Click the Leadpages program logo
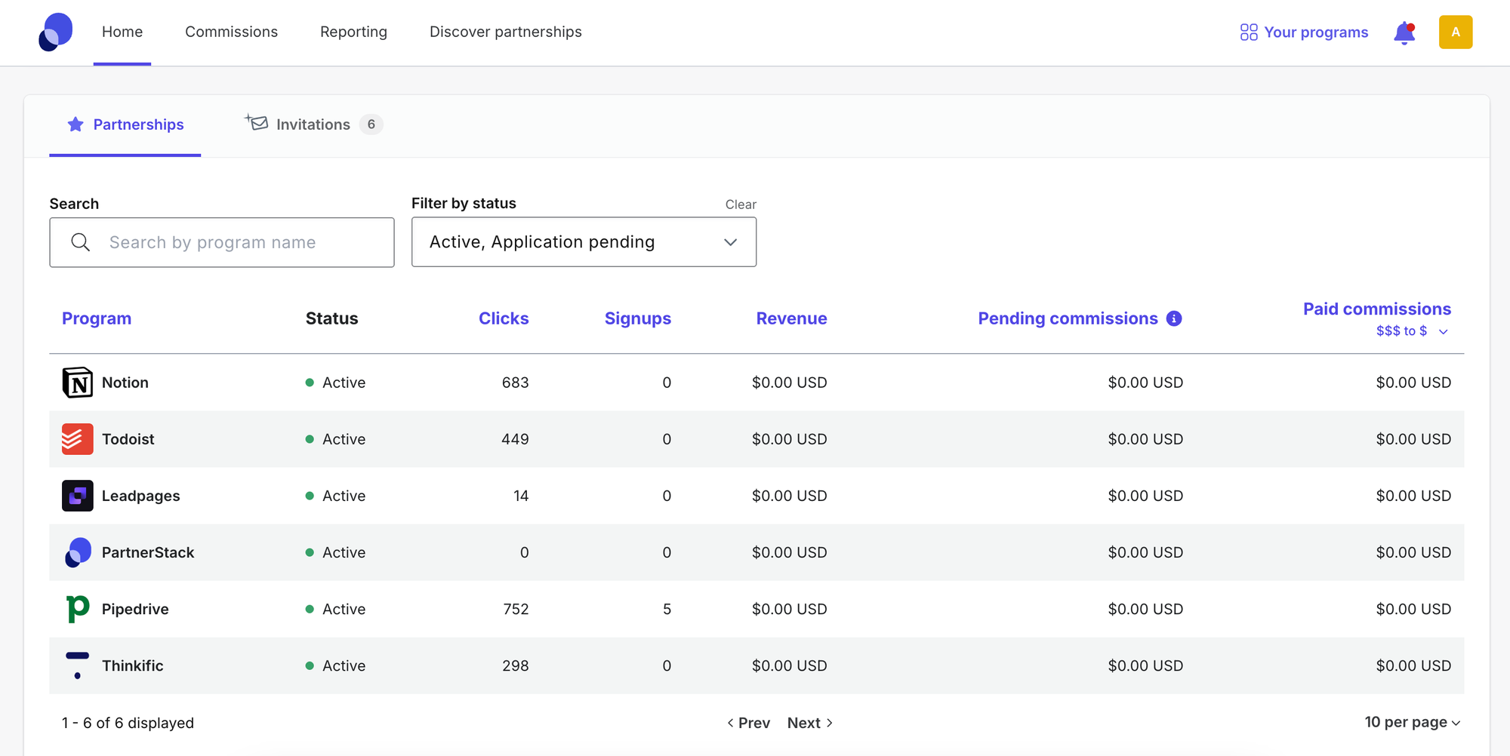The width and height of the screenshot is (1510, 756). (x=77, y=496)
